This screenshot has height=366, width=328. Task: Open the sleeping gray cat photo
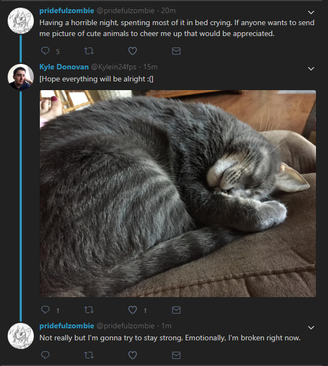click(178, 193)
